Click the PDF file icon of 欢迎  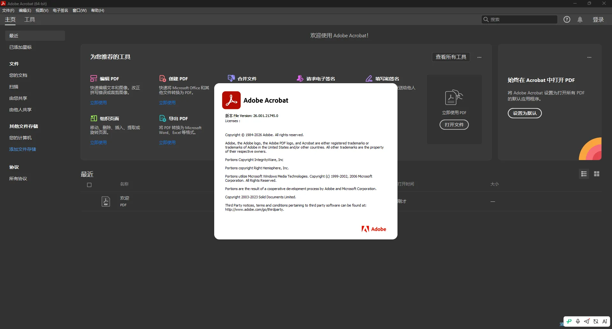[x=106, y=201]
